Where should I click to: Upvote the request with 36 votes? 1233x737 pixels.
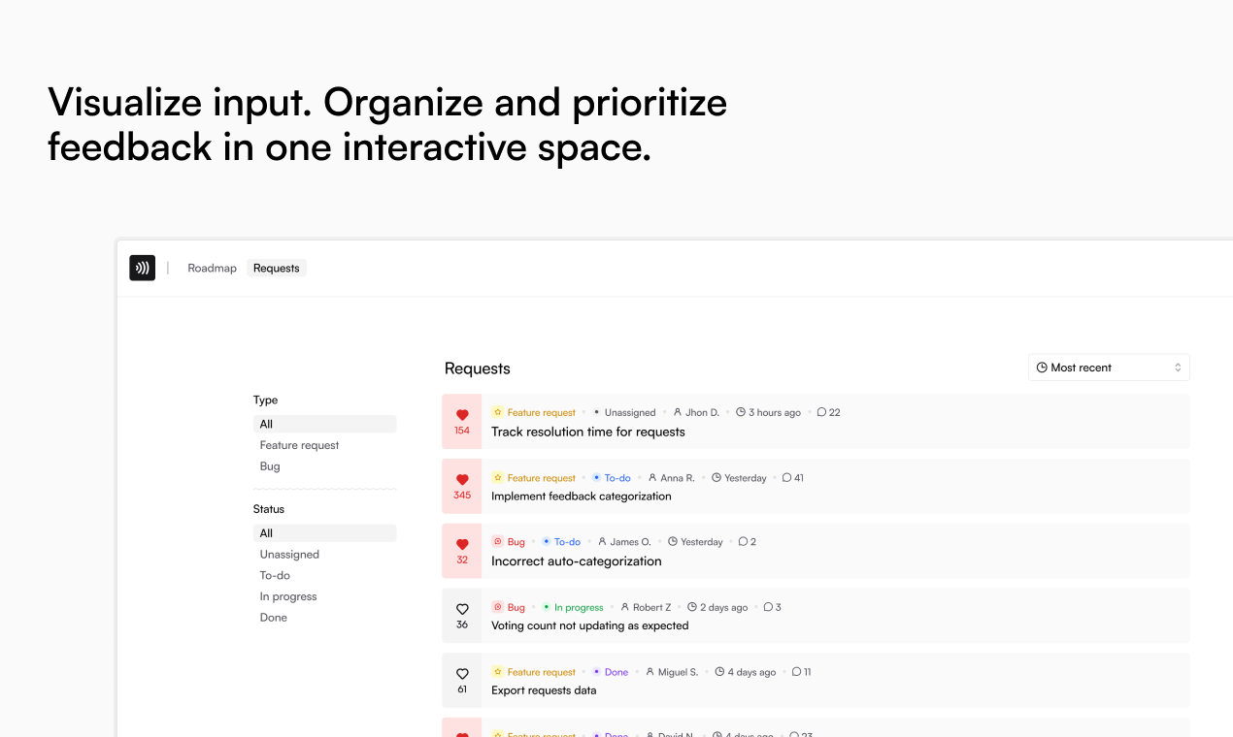coord(462,616)
